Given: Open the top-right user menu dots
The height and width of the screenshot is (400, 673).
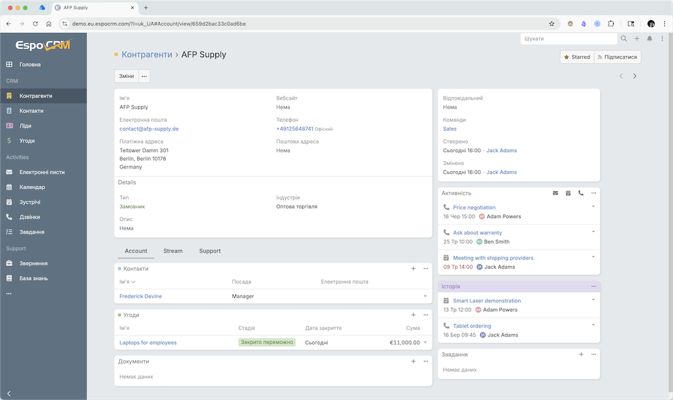Looking at the screenshot, I should point(662,38).
